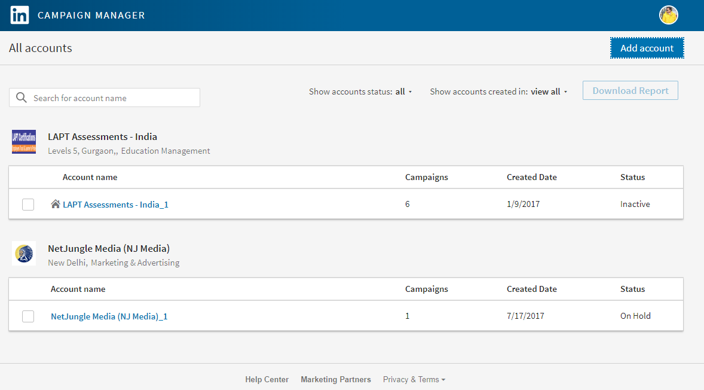Click the 7/17/2017 created date cell
The height and width of the screenshot is (390, 704).
(x=525, y=316)
